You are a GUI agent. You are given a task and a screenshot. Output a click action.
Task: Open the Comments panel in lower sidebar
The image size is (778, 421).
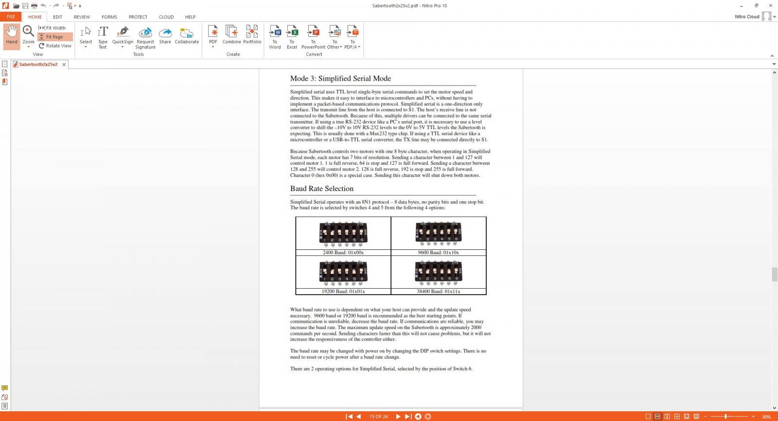[x=5, y=388]
